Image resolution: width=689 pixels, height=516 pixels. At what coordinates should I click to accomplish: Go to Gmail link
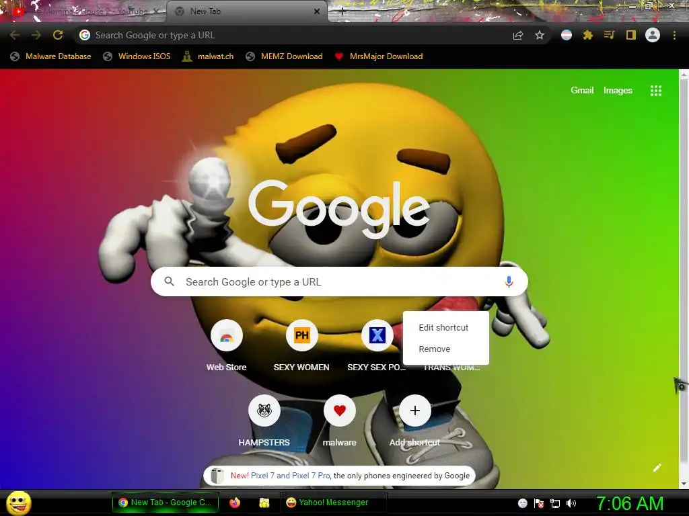click(x=582, y=91)
